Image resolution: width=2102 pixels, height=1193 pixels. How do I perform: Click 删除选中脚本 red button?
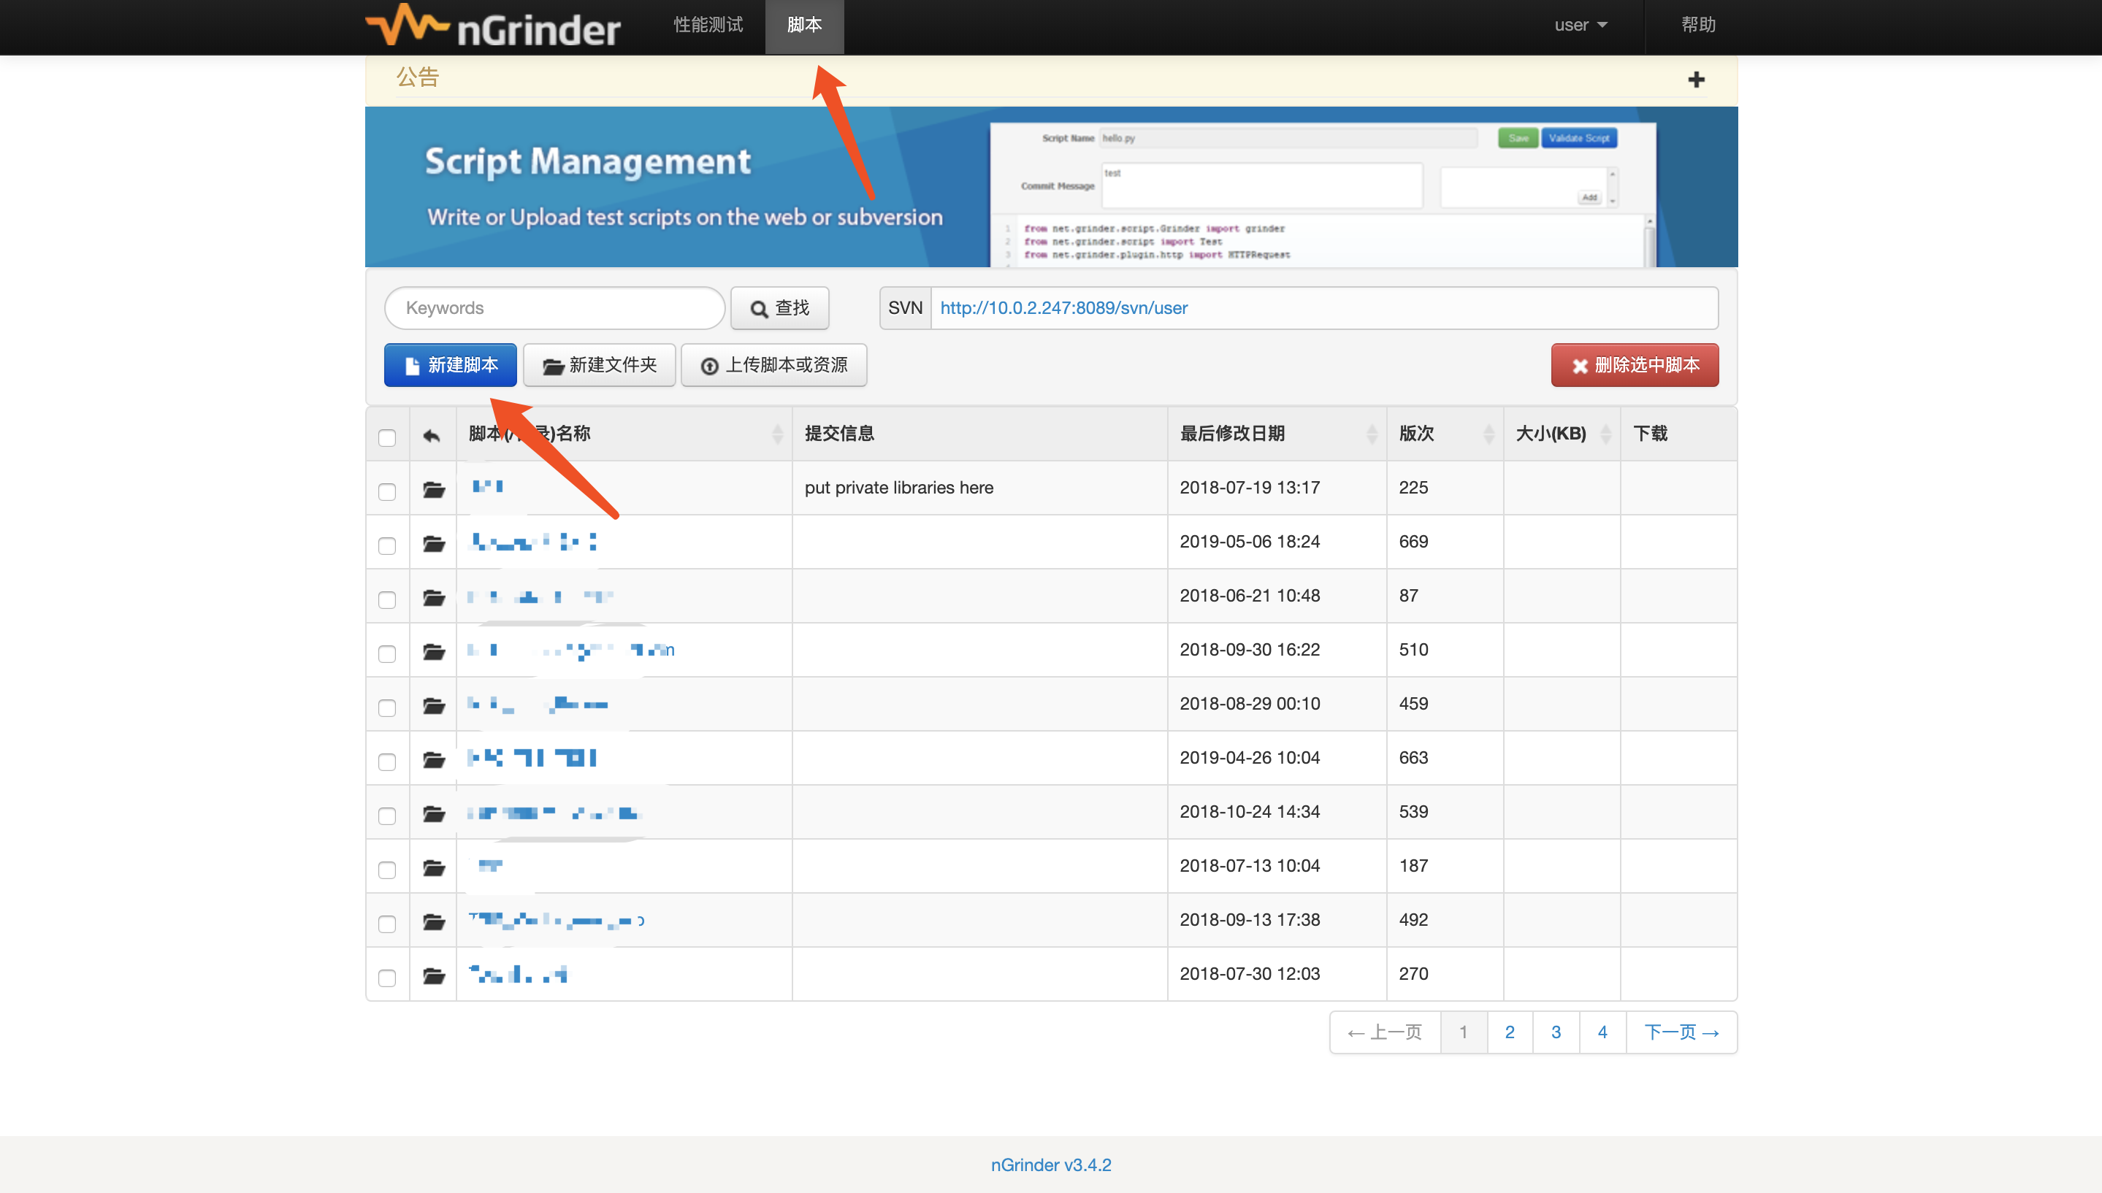tap(1634, 364)
